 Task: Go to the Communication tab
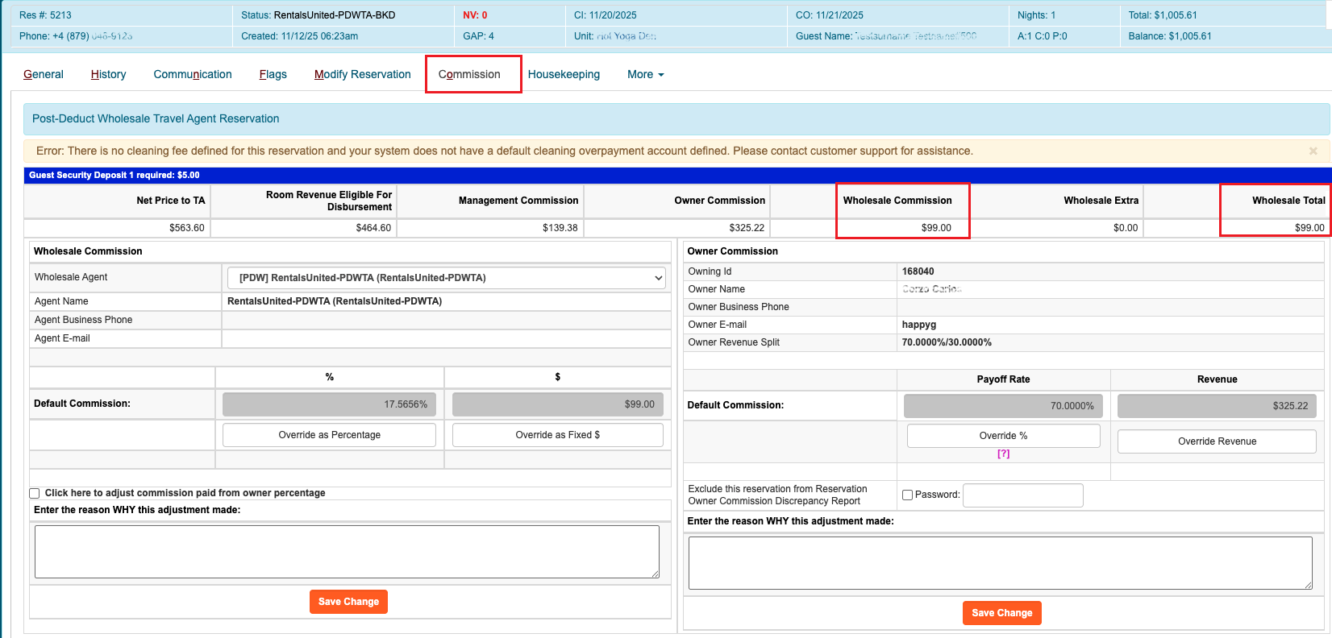coord(193,74)
